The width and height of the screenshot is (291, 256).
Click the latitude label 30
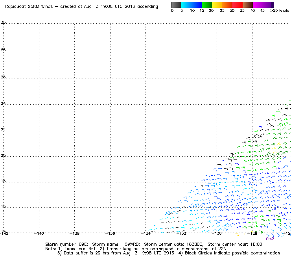pos(3,22)
